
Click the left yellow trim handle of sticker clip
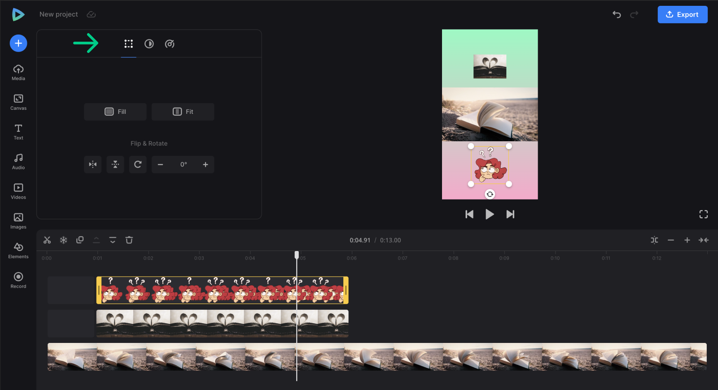[99, 290]
